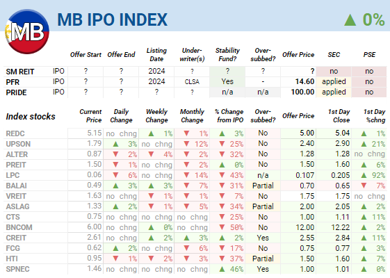Click PRIDE offer price 100.00
The image size is (390, 278).
click(302, 92)
